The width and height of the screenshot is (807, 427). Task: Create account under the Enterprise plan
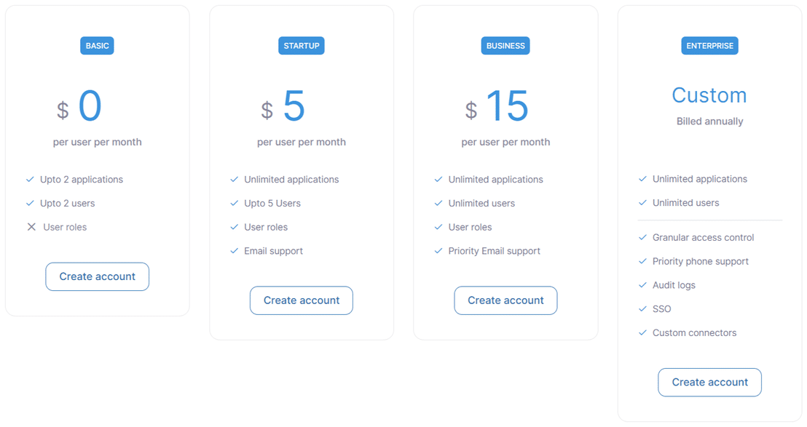click(709, 382)
